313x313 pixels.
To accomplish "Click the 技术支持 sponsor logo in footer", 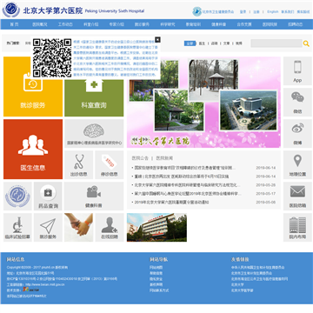I will pos(30,290).
